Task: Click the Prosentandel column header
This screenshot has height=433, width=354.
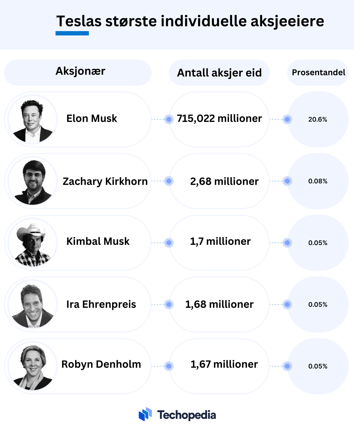Action: [318, 72]
